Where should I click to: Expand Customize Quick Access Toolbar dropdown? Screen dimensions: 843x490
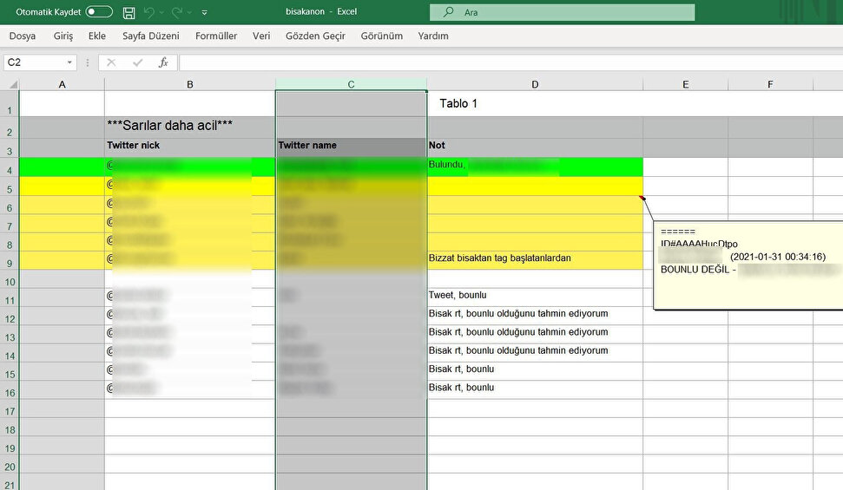(204, 13)
